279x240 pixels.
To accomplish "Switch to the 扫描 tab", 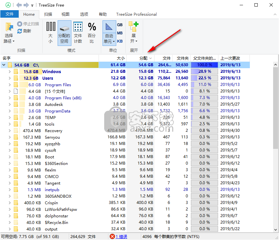I will [48, 14].
